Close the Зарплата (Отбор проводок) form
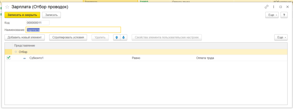The width and height of the screenshot is (293, 109). (288, 7)
